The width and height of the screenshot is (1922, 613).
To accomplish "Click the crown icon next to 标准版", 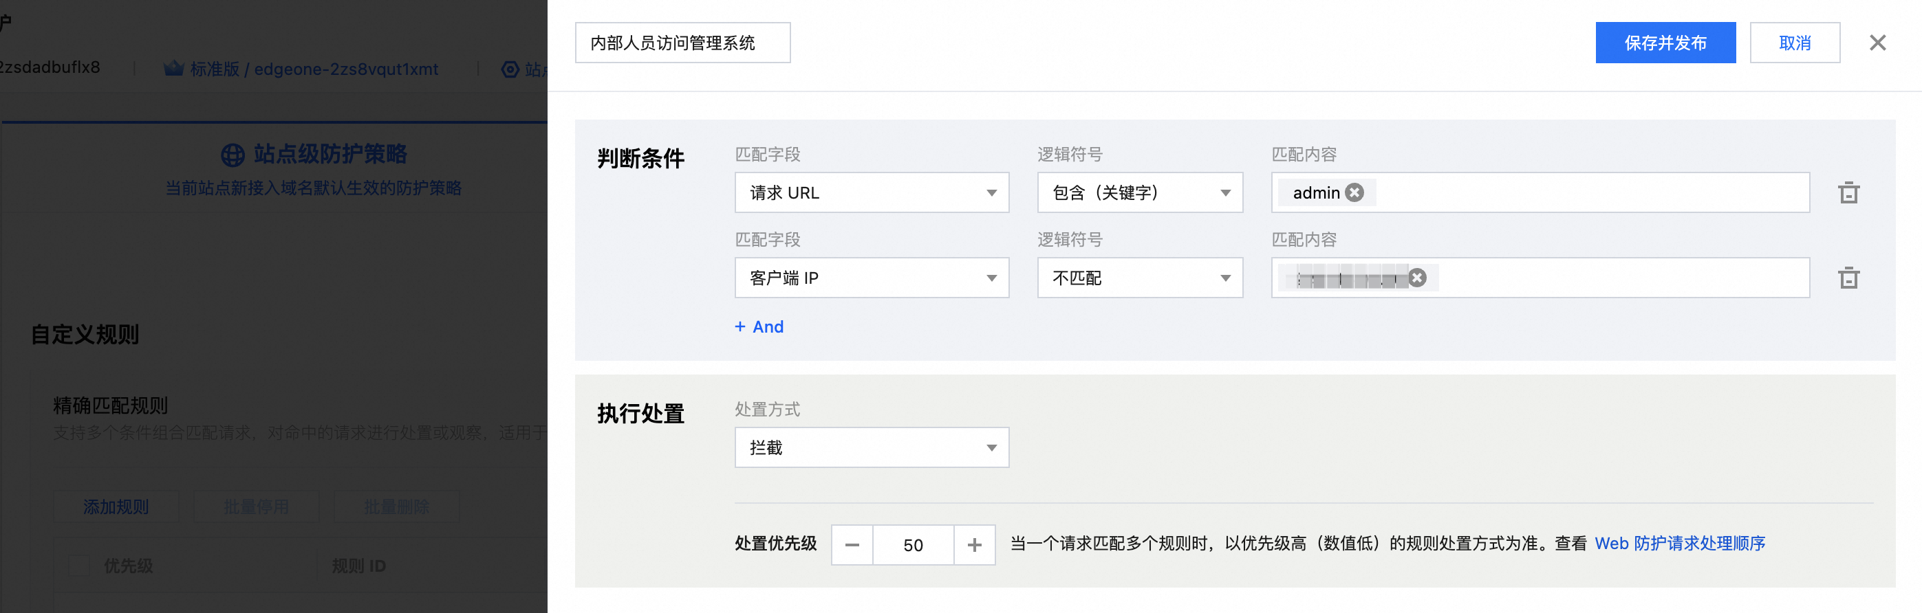I will point(174,69).
